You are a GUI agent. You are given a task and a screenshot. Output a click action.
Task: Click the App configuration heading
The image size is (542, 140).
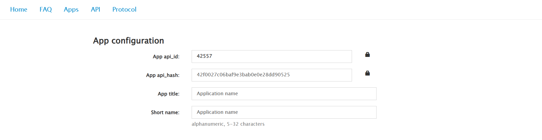click(x=128, y=41)
